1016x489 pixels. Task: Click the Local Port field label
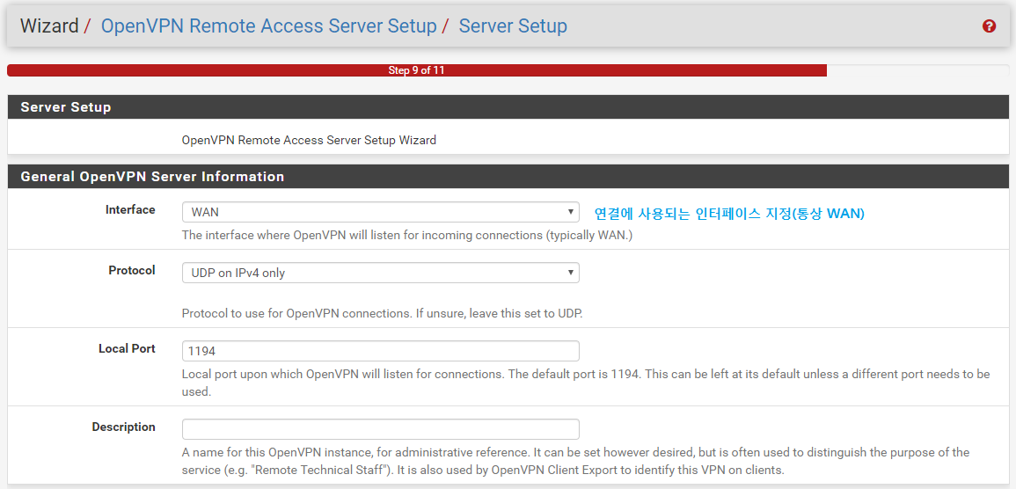127,348
